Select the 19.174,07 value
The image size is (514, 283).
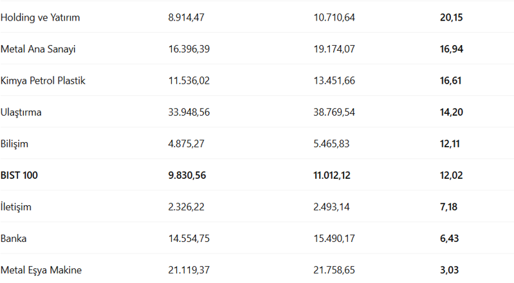tap(334, 49)
